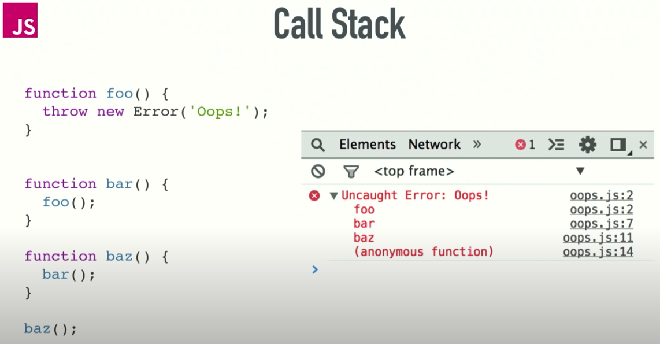This screenshot has height=344, width=660.
Task: Click the magnifier inspect icon in DevTools
Action: (x=318, y=145)
